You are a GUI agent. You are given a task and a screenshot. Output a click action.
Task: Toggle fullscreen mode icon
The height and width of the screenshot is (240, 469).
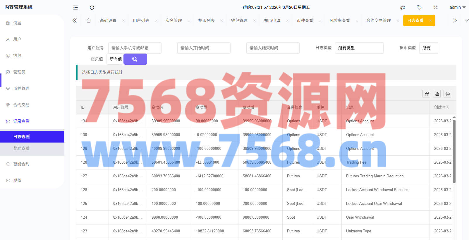tap(436, 8)
